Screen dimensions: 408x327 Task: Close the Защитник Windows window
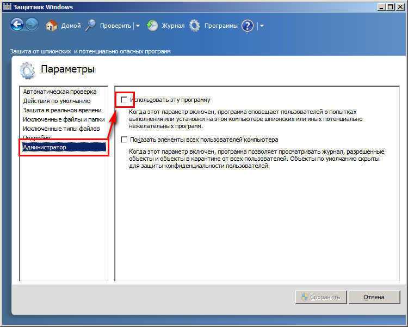point(400,7)
